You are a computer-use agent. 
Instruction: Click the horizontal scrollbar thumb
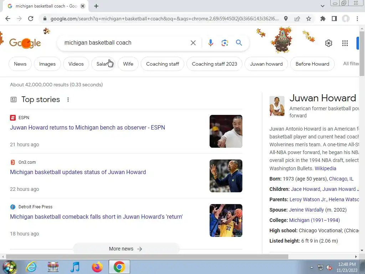click(x=147, y=257)
